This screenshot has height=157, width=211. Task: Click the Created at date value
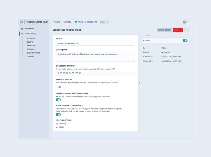coord(171,57)
